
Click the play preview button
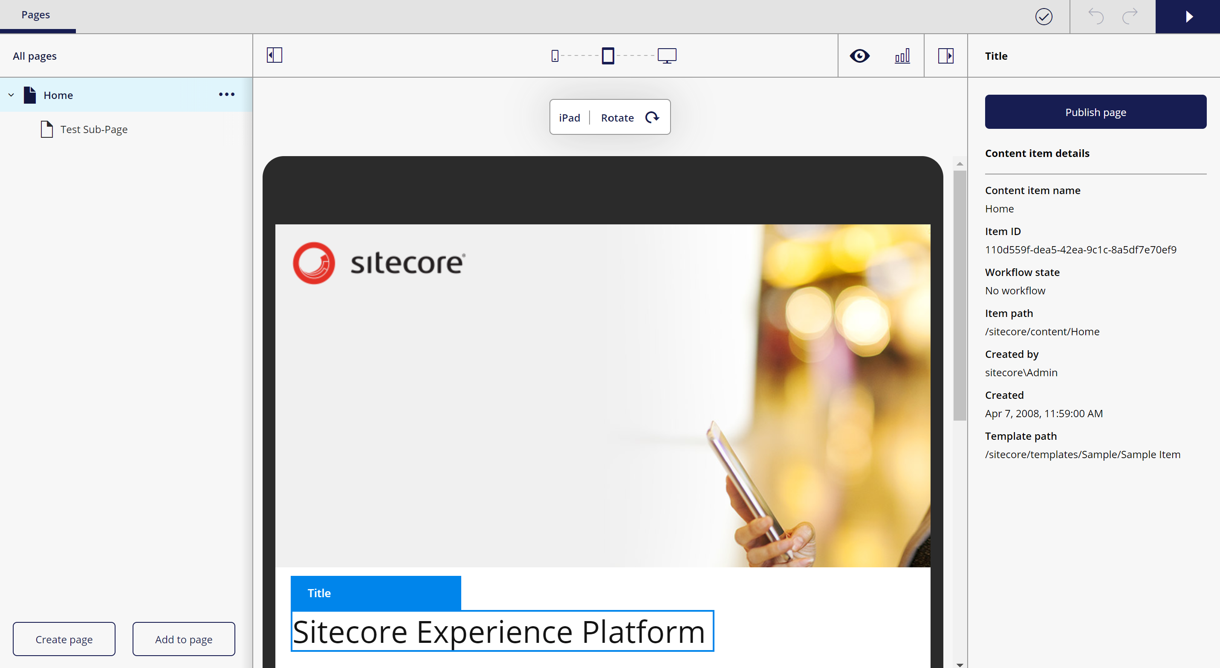click(1188, 17)
